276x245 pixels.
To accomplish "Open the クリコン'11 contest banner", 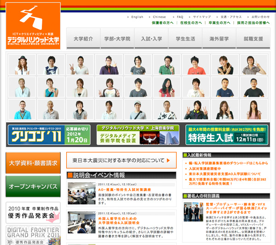I will 50,134.
